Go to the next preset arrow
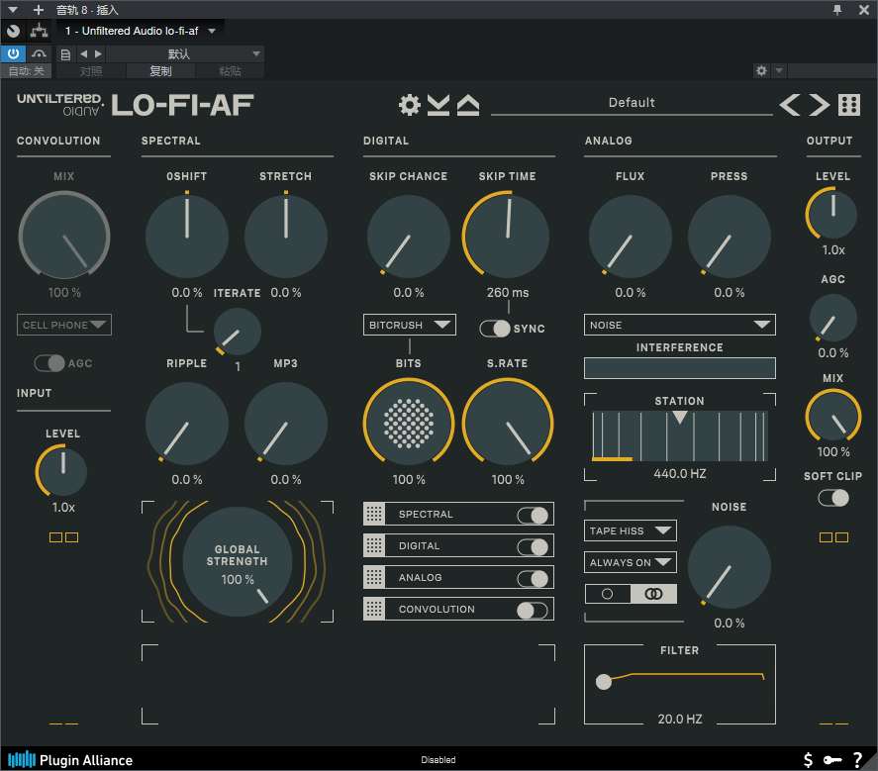Screen dimensions: 878x771 [x=819, y=105]
